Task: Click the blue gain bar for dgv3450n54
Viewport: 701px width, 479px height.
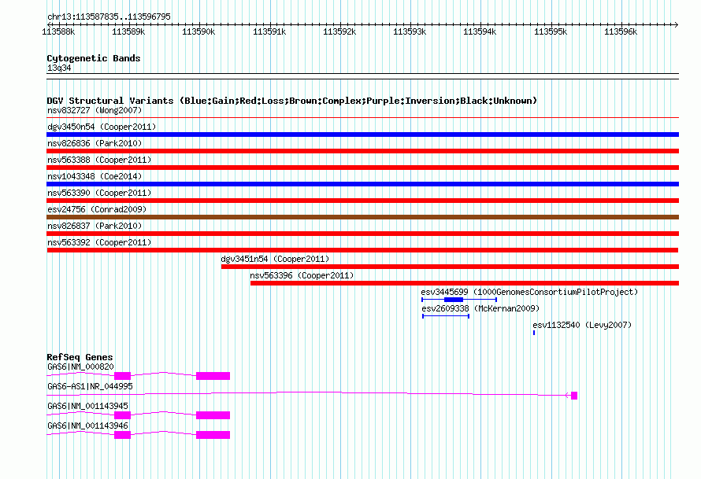Action: (x=362, y=134)
